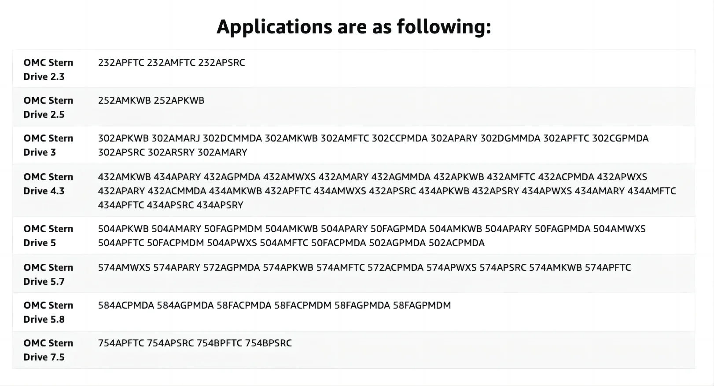The height and width of the screenshot is (386, 714).
Task: Click the 'OMC Stern Drive 4.3' label
Action: [48, 184]
